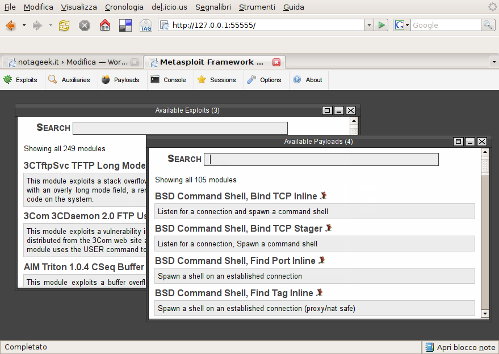Screen dimensions: 499x354
Task: Open del.icio.us bookmarks checkered icon
Action: (125, 25)
